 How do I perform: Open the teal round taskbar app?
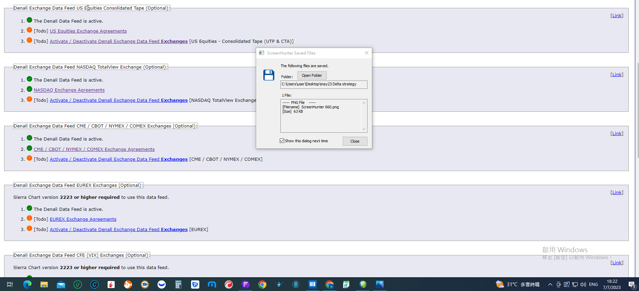click(x=296, y=284)
